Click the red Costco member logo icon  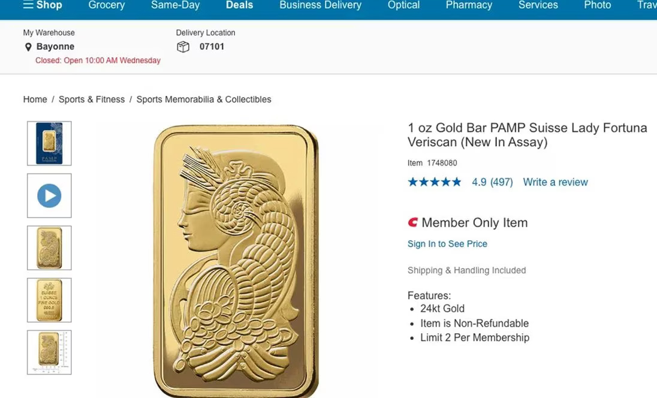tap(412, 222)
